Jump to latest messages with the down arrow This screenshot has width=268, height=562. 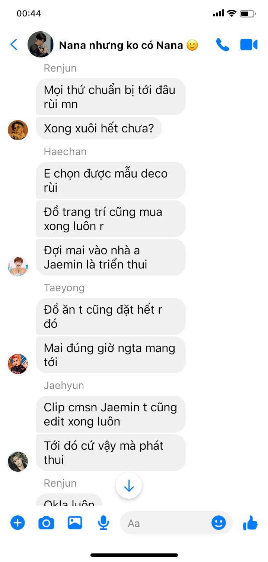pyautogui.click(x=129, y=486)
